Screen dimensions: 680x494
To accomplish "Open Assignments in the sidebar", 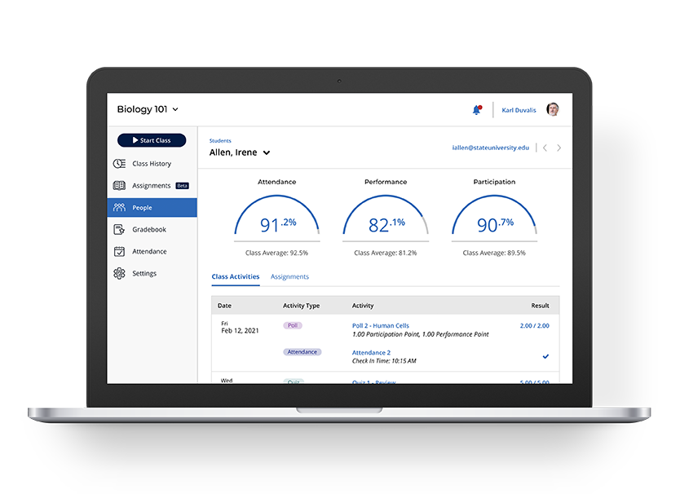I will point(152,186).
